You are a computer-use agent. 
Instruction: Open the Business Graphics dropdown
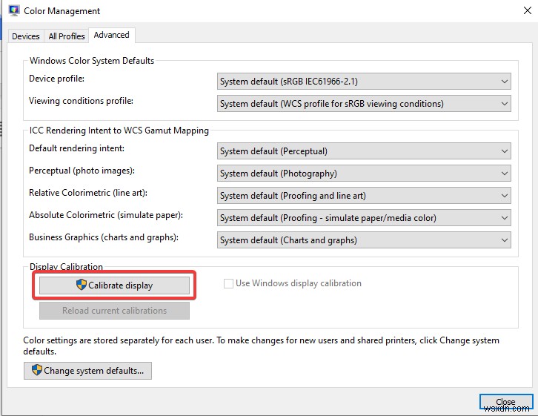pos(365,240)
